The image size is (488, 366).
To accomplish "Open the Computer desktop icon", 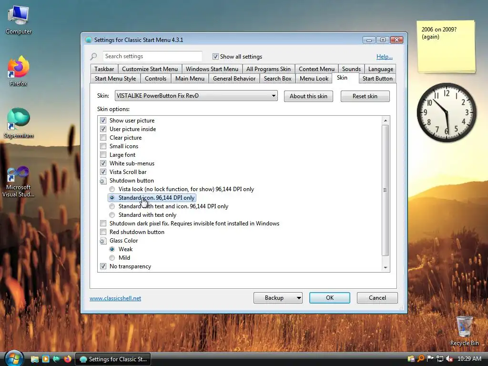I will [x=19, y=20].
